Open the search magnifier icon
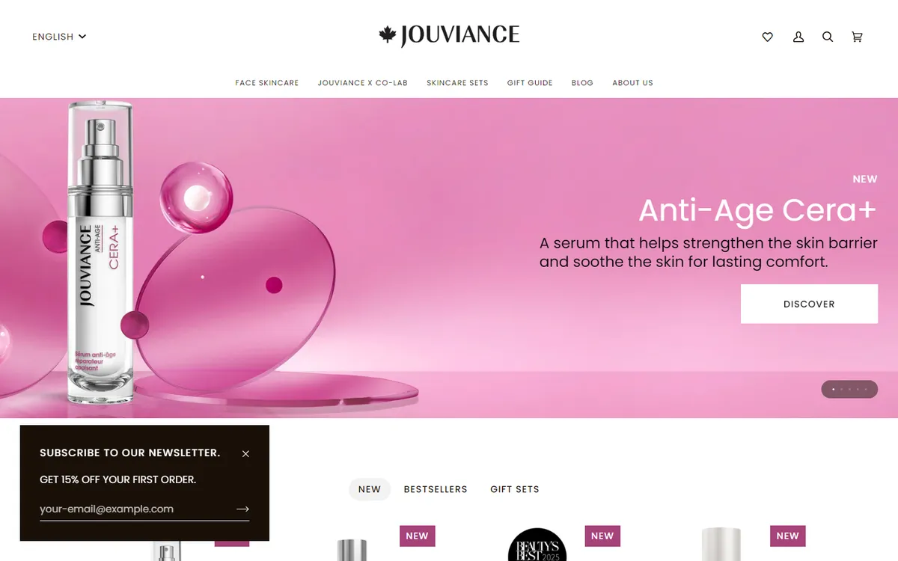 pos(828,37)
